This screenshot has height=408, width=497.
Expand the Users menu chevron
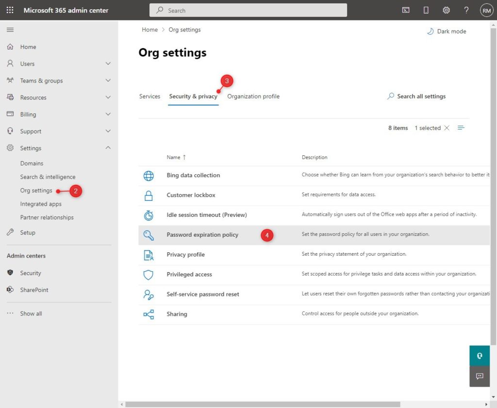(108, 64)
